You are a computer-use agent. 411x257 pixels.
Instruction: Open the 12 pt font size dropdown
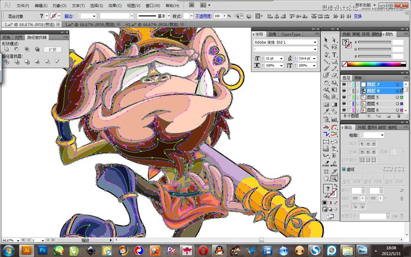tap(281, 59)
